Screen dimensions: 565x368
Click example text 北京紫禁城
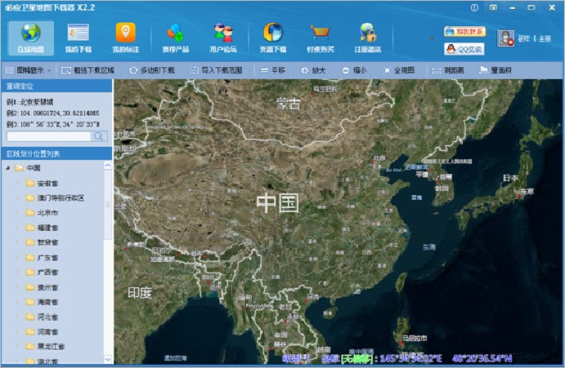tap(37, 102)
